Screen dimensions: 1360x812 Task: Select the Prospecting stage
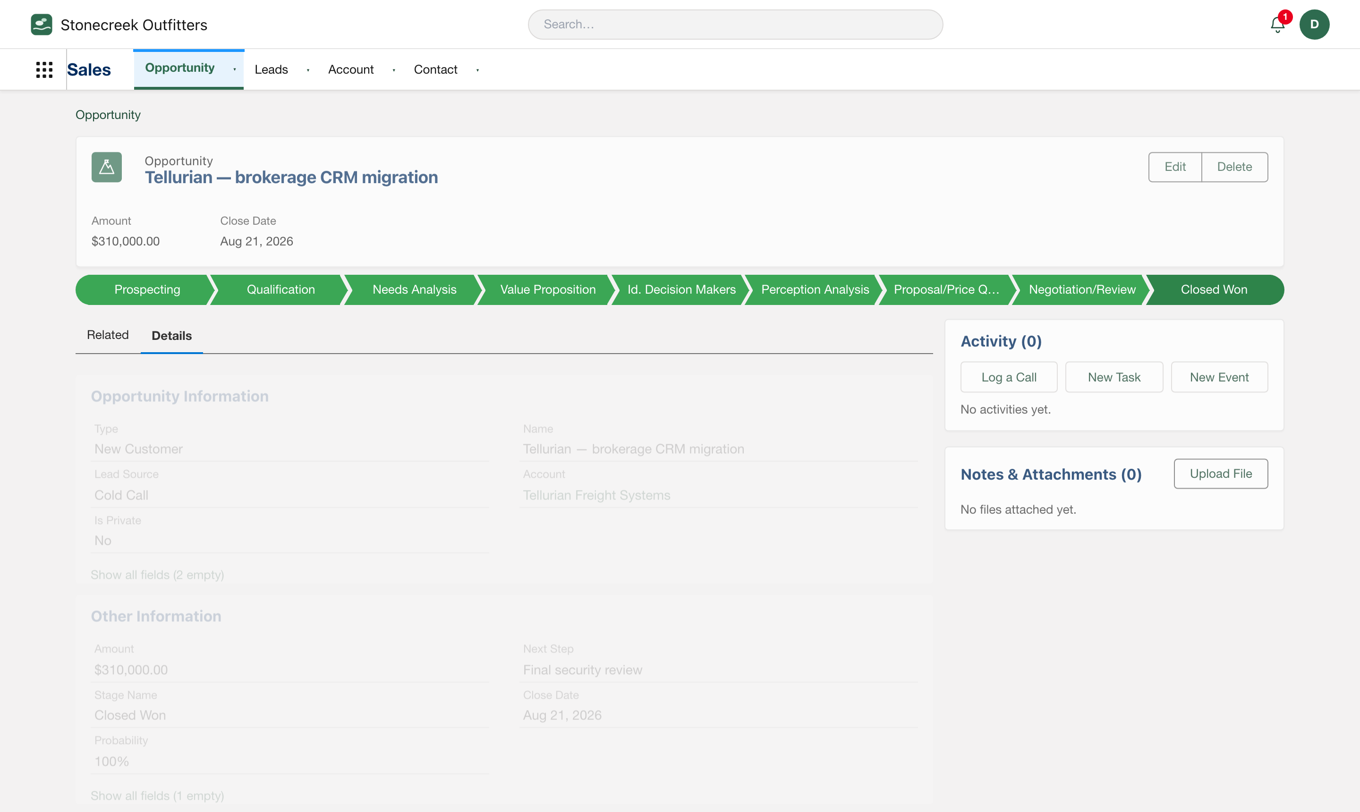pyautogui.click(x=147, y=289)
